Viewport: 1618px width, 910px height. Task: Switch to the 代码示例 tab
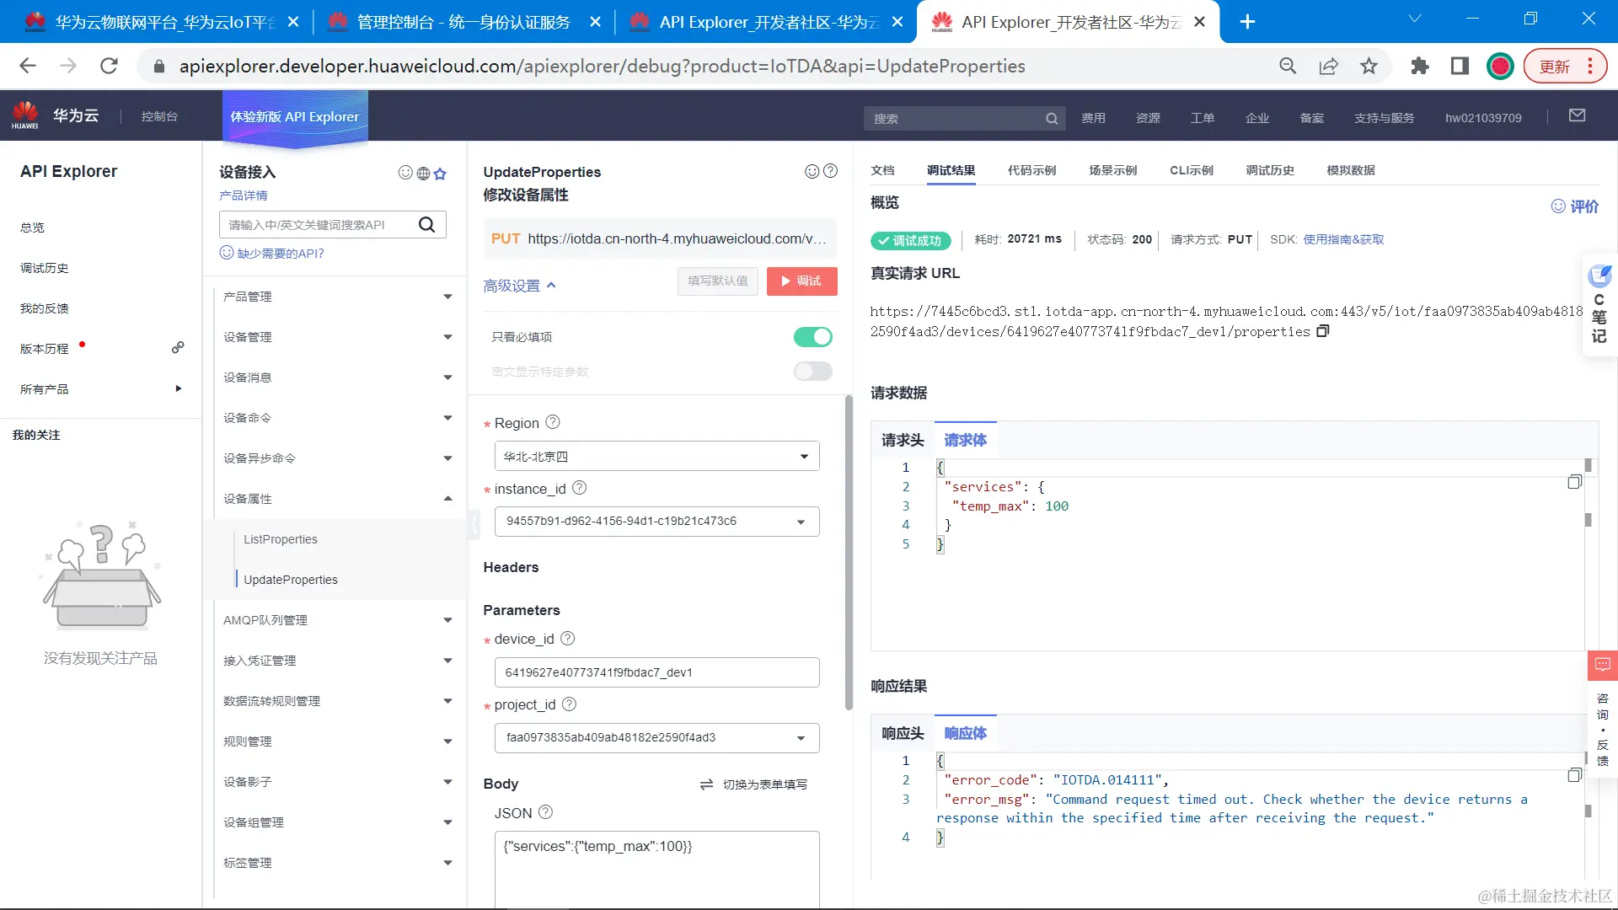[1031, 170]
